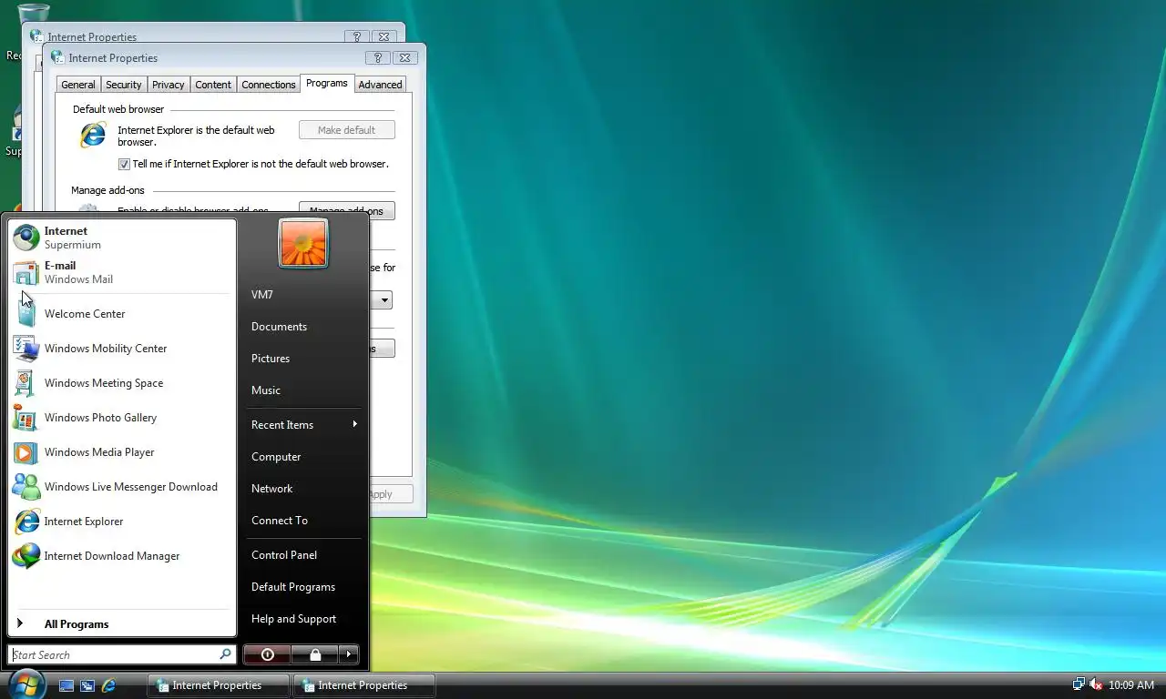Click the user account flower picture
This screenshot has height=699, width=1166.
[x=303, y=243]
